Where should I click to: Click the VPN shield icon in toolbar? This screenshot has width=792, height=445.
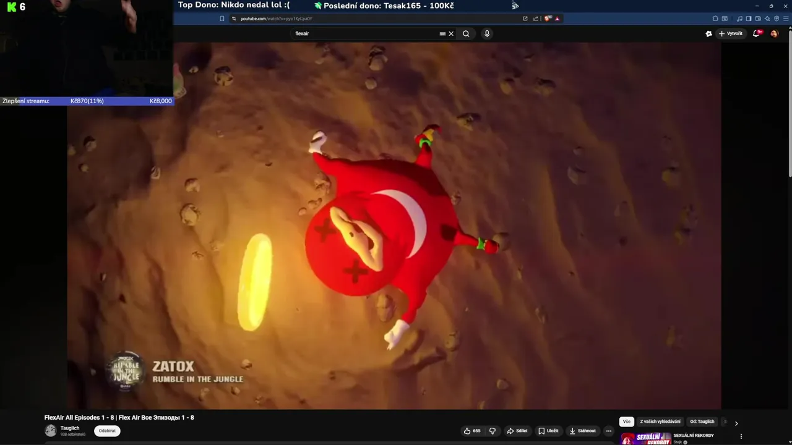[x=777, y=19]
